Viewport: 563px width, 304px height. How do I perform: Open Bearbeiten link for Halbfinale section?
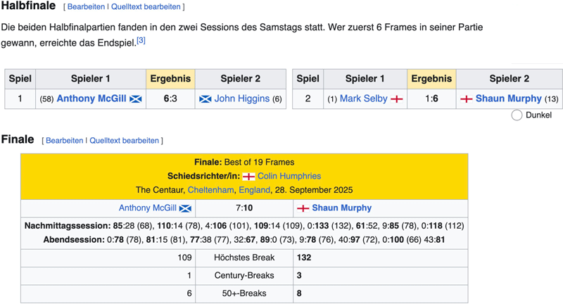[87, 7]
